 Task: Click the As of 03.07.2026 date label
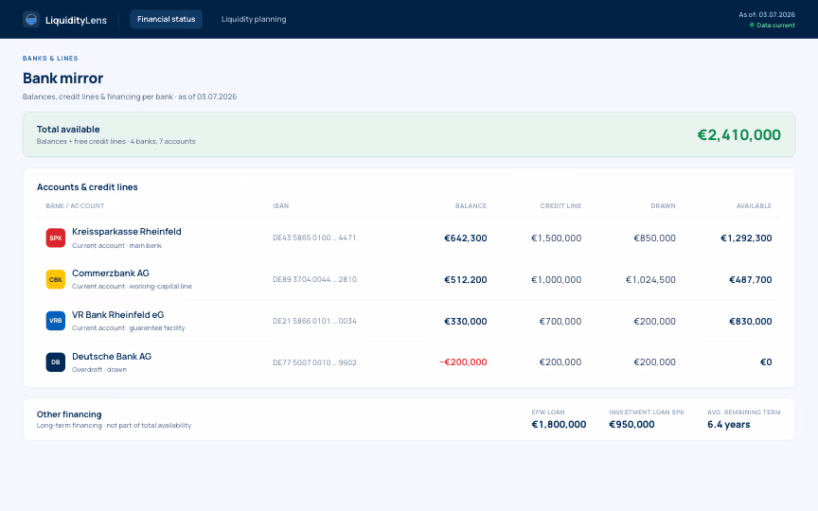[767, 14]
